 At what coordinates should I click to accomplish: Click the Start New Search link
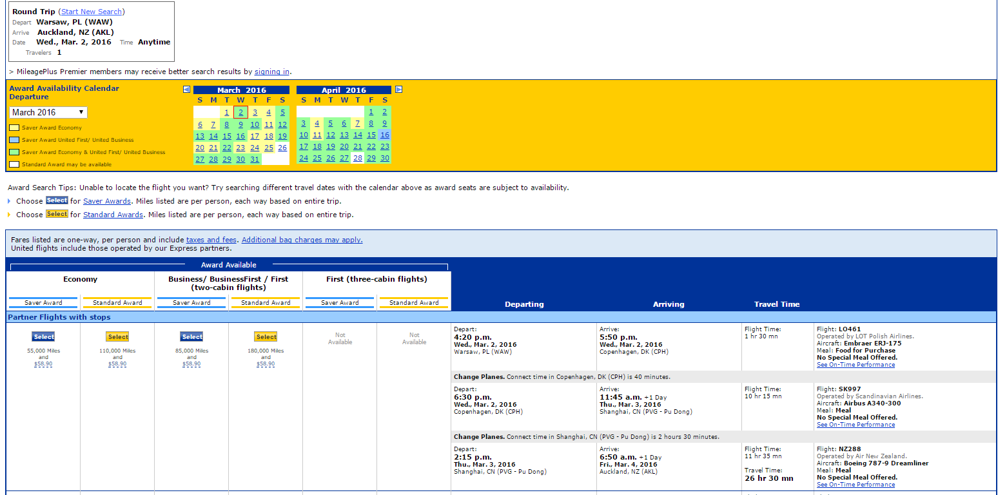[92, 12]
